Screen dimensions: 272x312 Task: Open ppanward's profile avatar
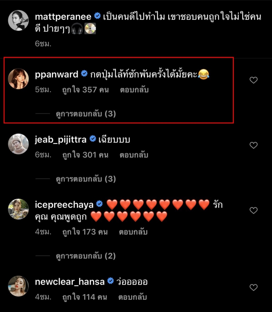click(18, 79)
